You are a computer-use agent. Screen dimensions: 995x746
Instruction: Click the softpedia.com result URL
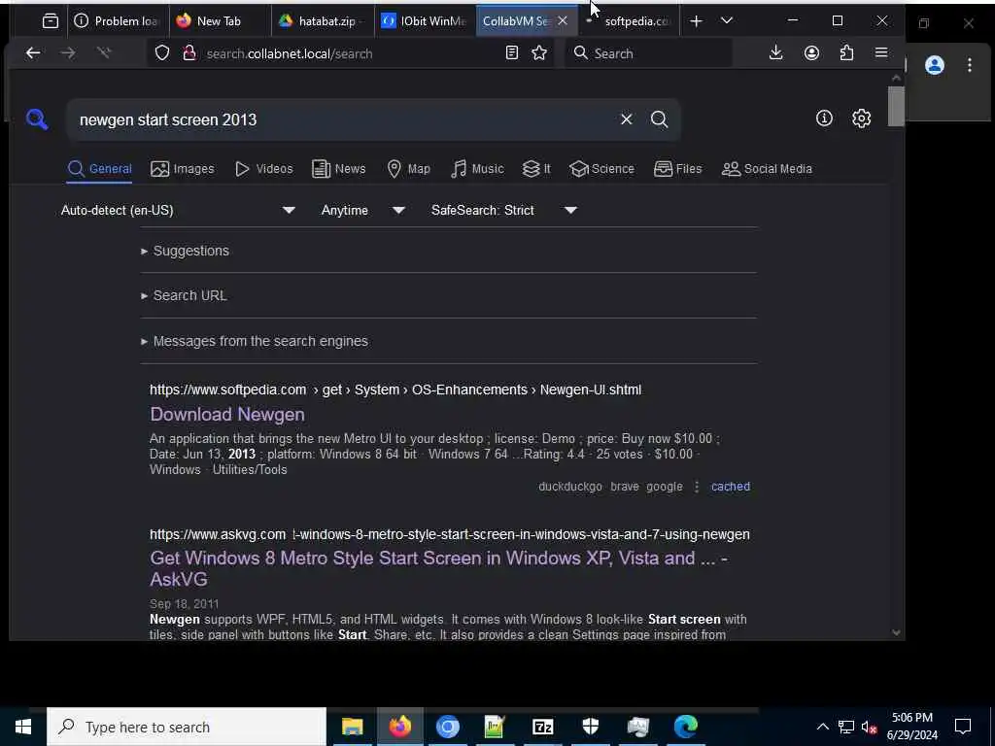pyautogui.click(x=395, y=390)
